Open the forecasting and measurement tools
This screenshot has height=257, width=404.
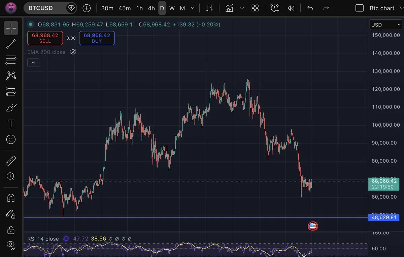tap(11, 91)
